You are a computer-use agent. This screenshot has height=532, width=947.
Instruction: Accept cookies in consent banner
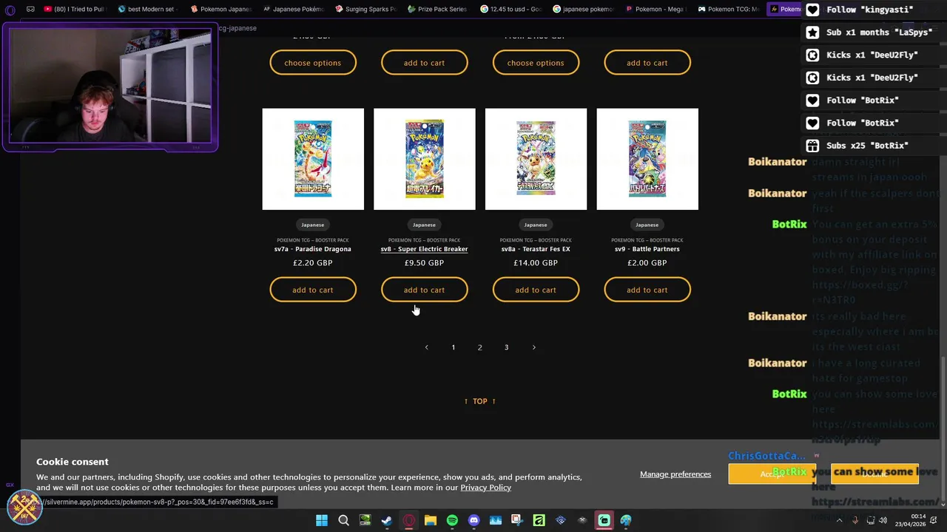[x=772, y=474]
